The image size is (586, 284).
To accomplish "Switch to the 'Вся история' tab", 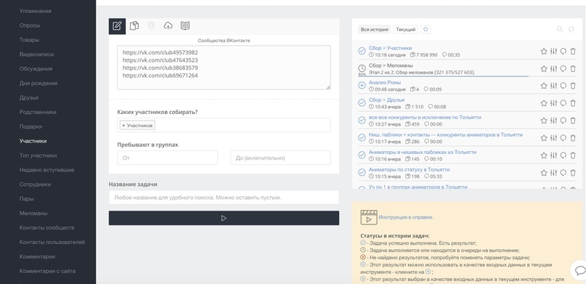I will (x=375, y=30).
